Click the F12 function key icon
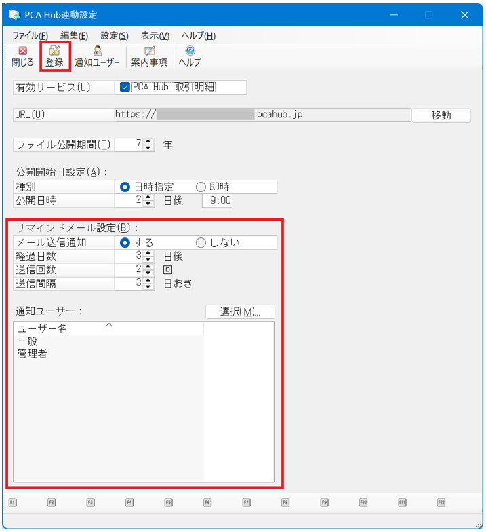The image size is (486, 532). coord(441,502)
